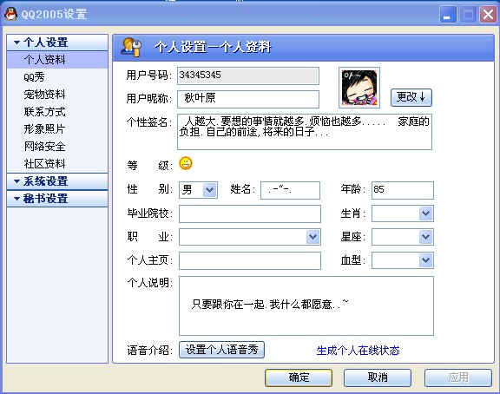Open the 生成个人在线状态 link

point(358,351)
